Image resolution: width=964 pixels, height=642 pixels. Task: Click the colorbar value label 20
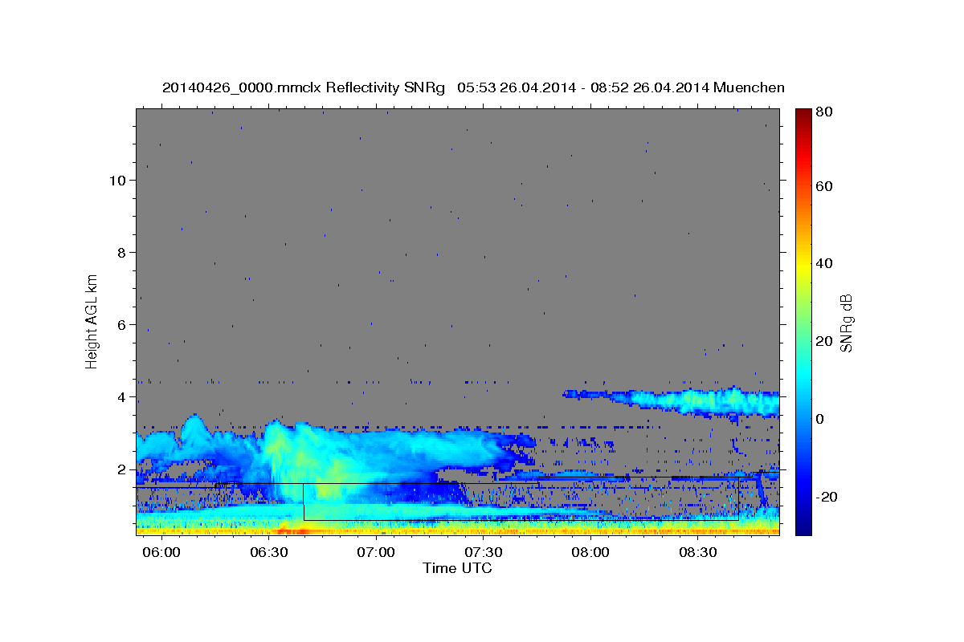(823, 341)
